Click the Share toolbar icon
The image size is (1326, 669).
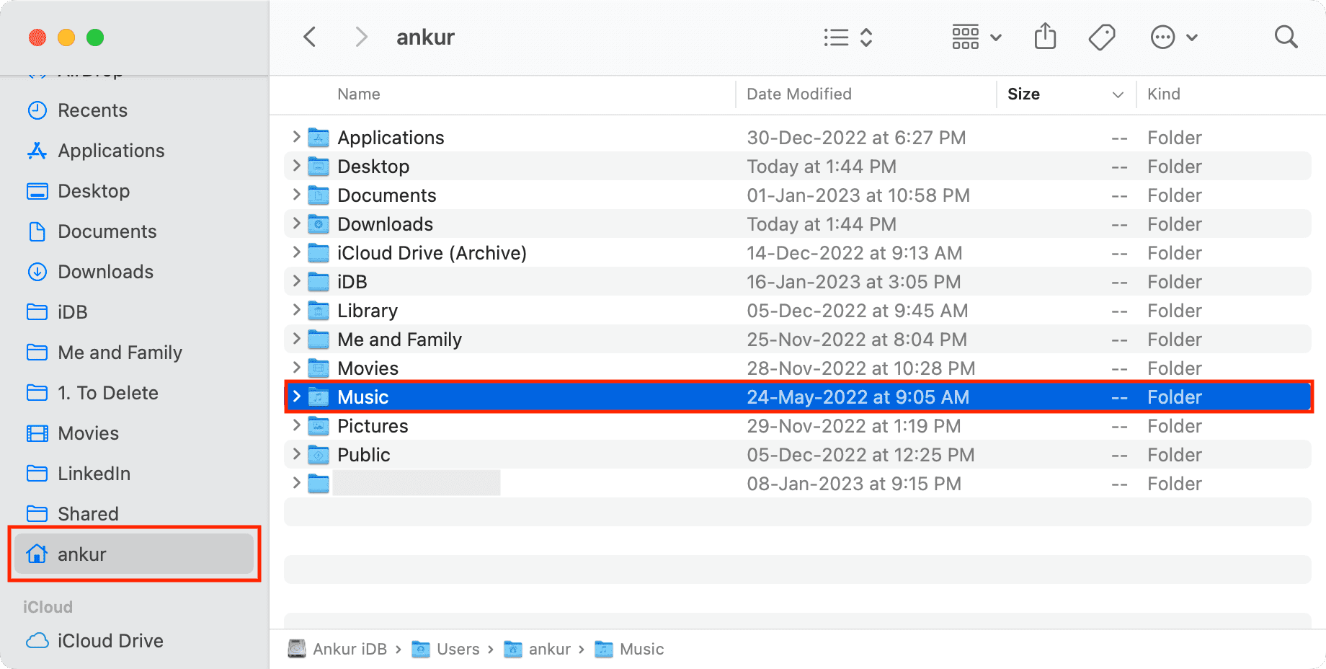click(x=1045, y=36)
